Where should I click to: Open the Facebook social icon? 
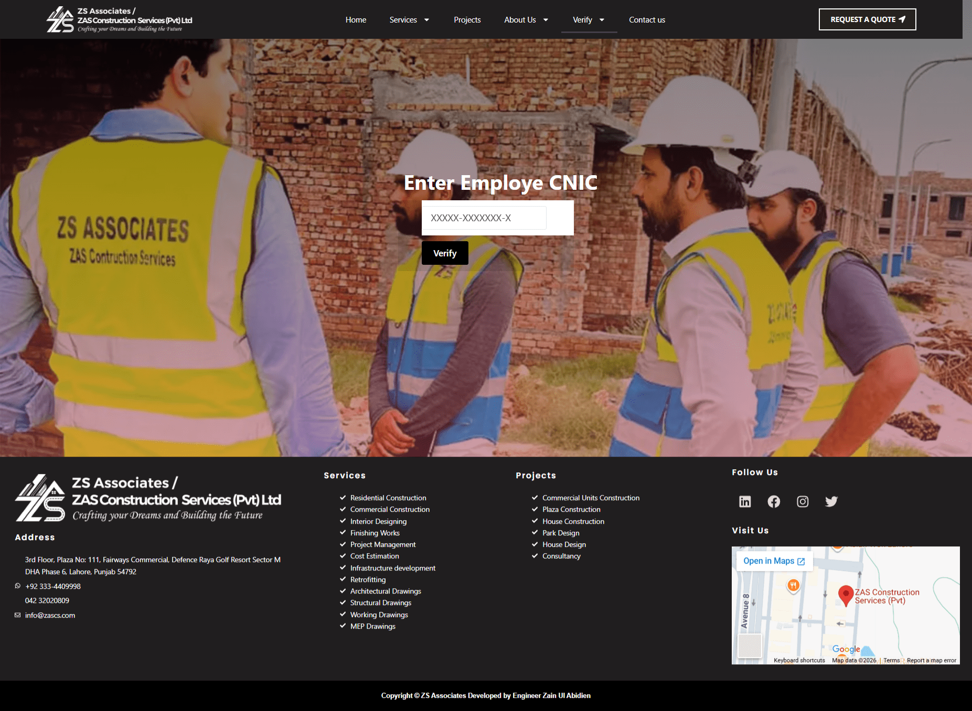774,502
